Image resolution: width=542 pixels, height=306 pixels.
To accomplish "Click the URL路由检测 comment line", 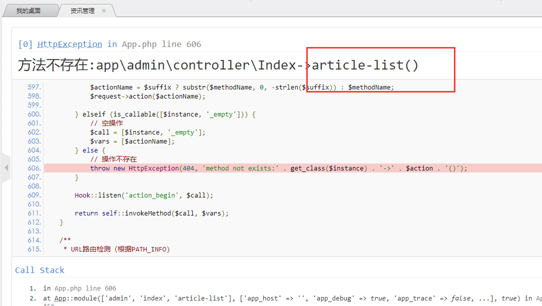I will coord(117,249).
